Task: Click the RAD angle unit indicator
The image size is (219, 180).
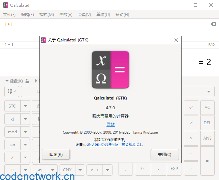Action: (x=211, y=44)
